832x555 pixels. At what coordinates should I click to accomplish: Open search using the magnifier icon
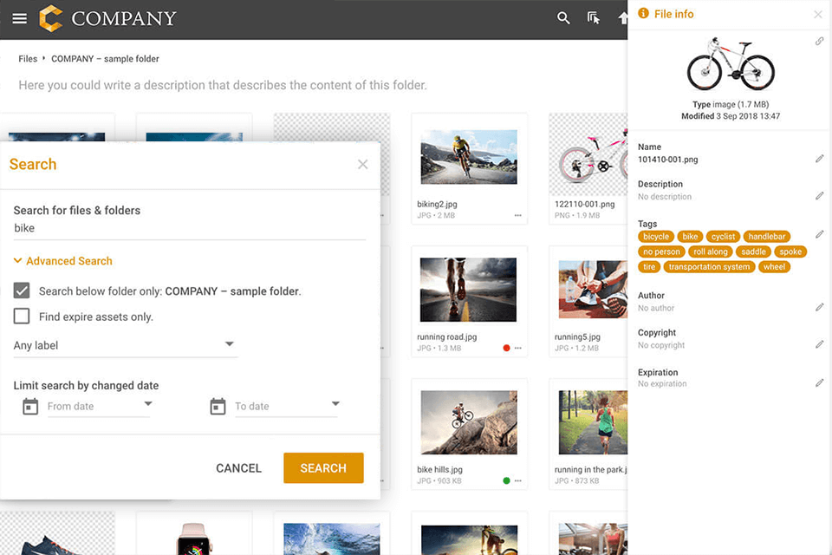tap(563, 18)
